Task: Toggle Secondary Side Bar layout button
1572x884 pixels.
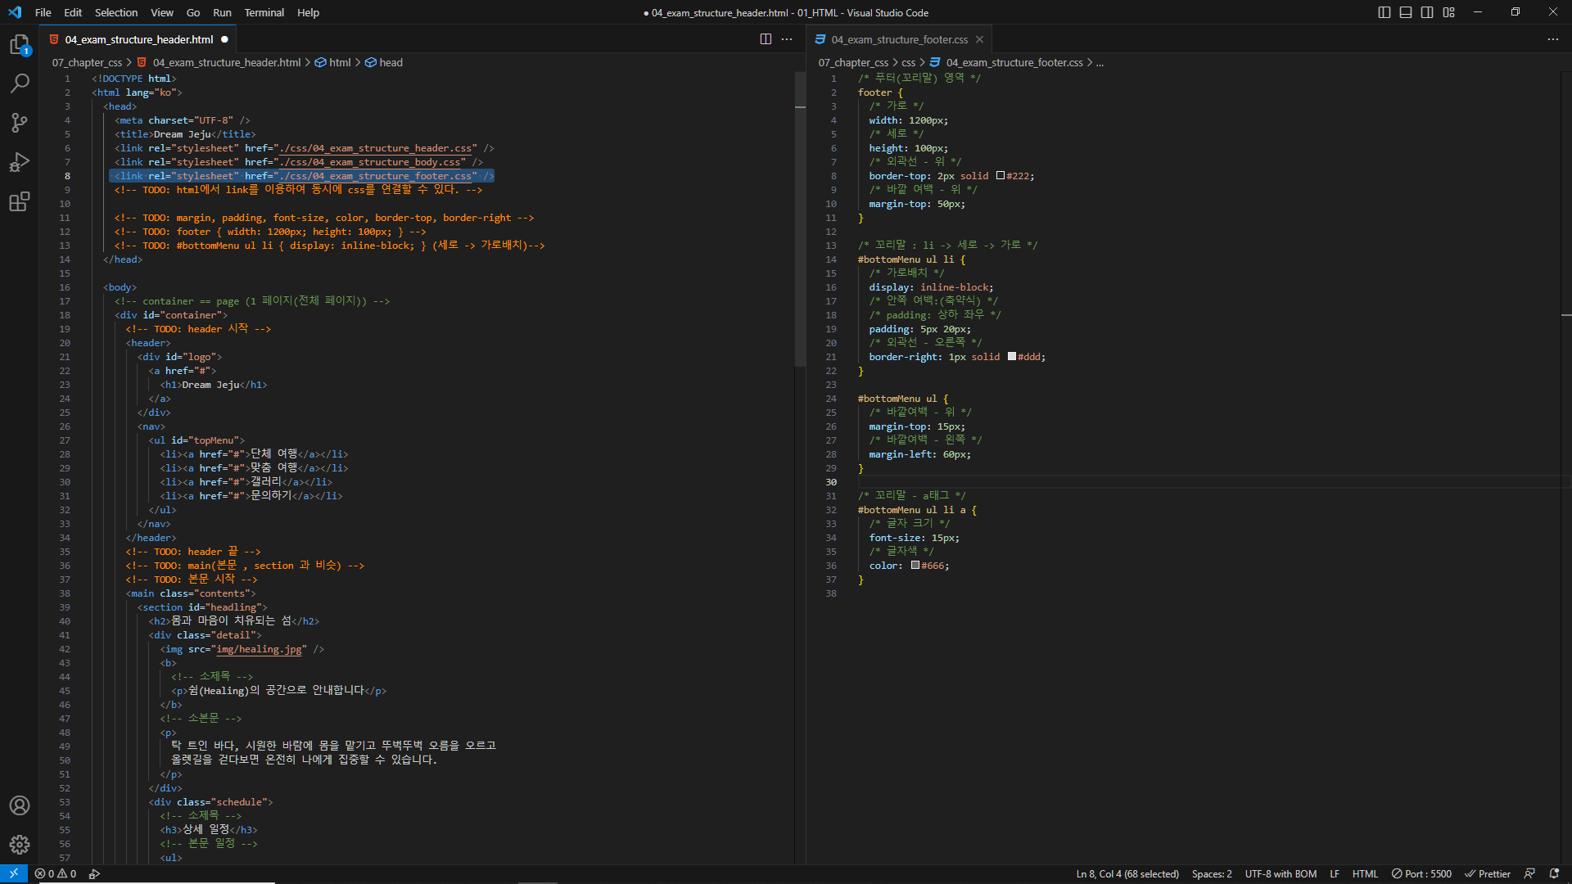Action: tap(1427, 12)
